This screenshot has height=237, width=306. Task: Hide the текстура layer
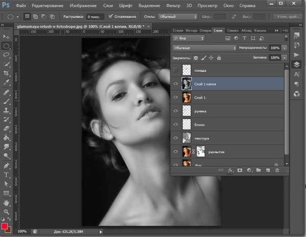click(175, 138)
